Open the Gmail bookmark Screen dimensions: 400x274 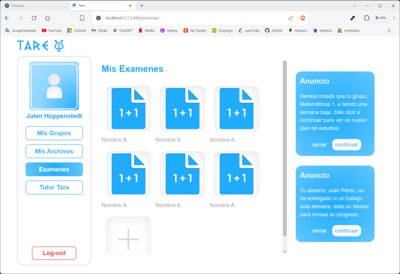click(99, 31)
